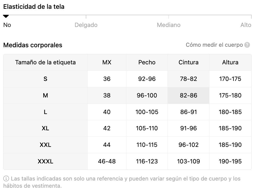Click the 'Tamaño de la etiqueta' header
Image resolution: width=257 pixels, height=196 pixels.
pyautogui.click(x=45, y=62)
